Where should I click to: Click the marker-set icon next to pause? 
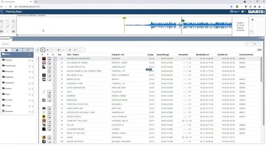coord(7,22)
